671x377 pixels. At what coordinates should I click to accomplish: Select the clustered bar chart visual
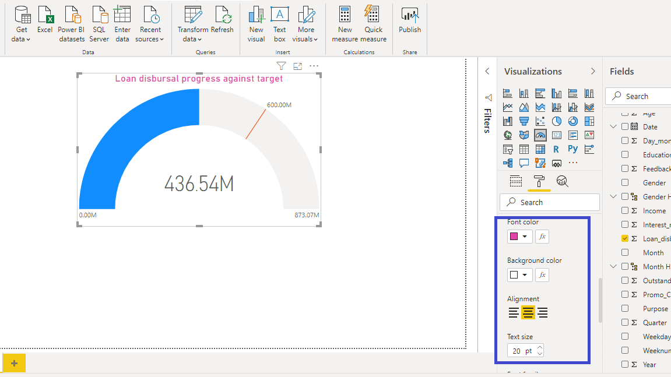point(540,93)
